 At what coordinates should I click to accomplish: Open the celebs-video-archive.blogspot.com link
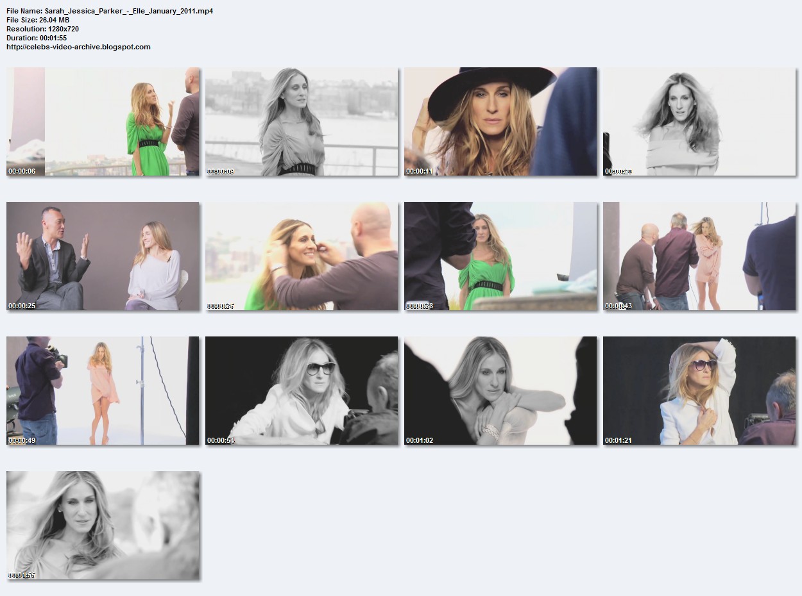click(x=78, y=47)
